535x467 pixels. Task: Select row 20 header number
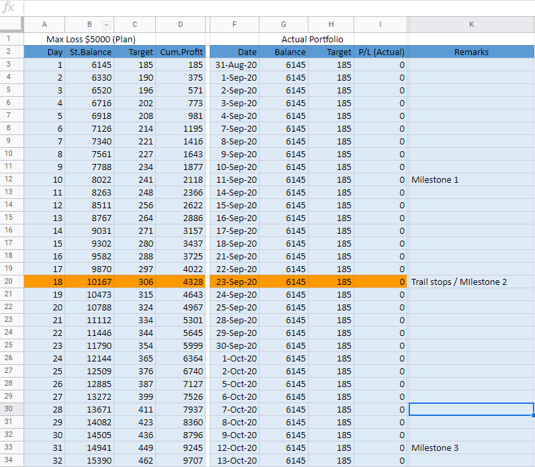pos(9,282)
